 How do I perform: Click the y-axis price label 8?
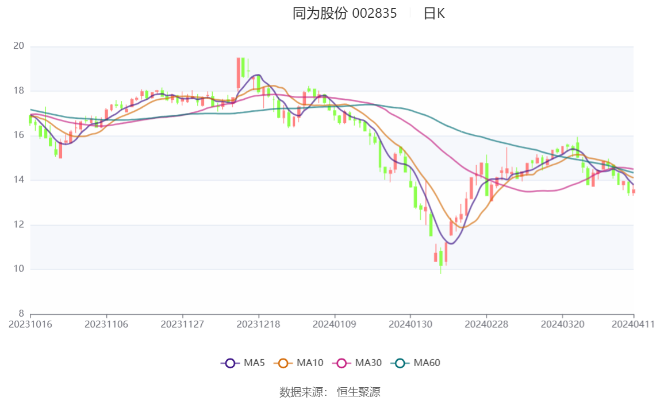[21, 314]
